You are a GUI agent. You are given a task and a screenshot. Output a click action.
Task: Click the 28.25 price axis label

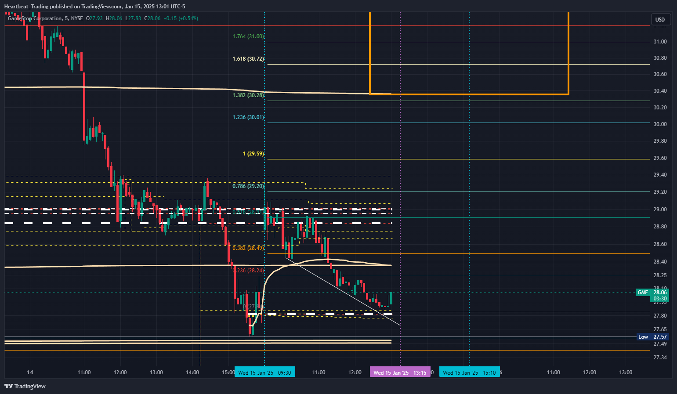pos(660,275)
